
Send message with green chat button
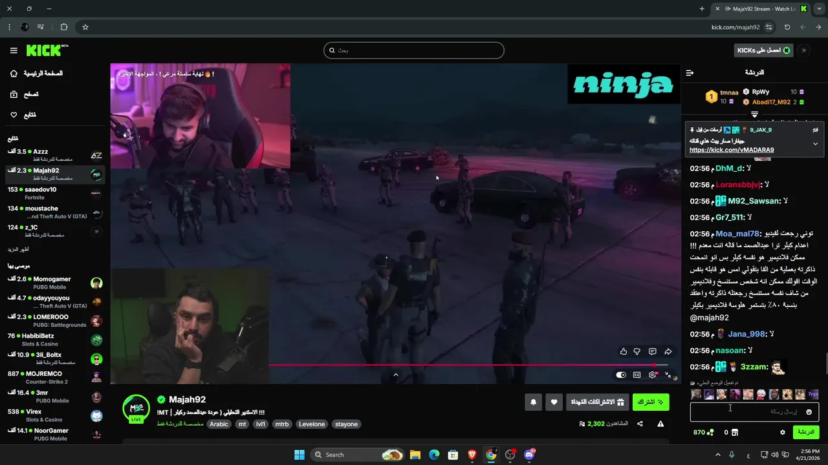tap(806, 432)
